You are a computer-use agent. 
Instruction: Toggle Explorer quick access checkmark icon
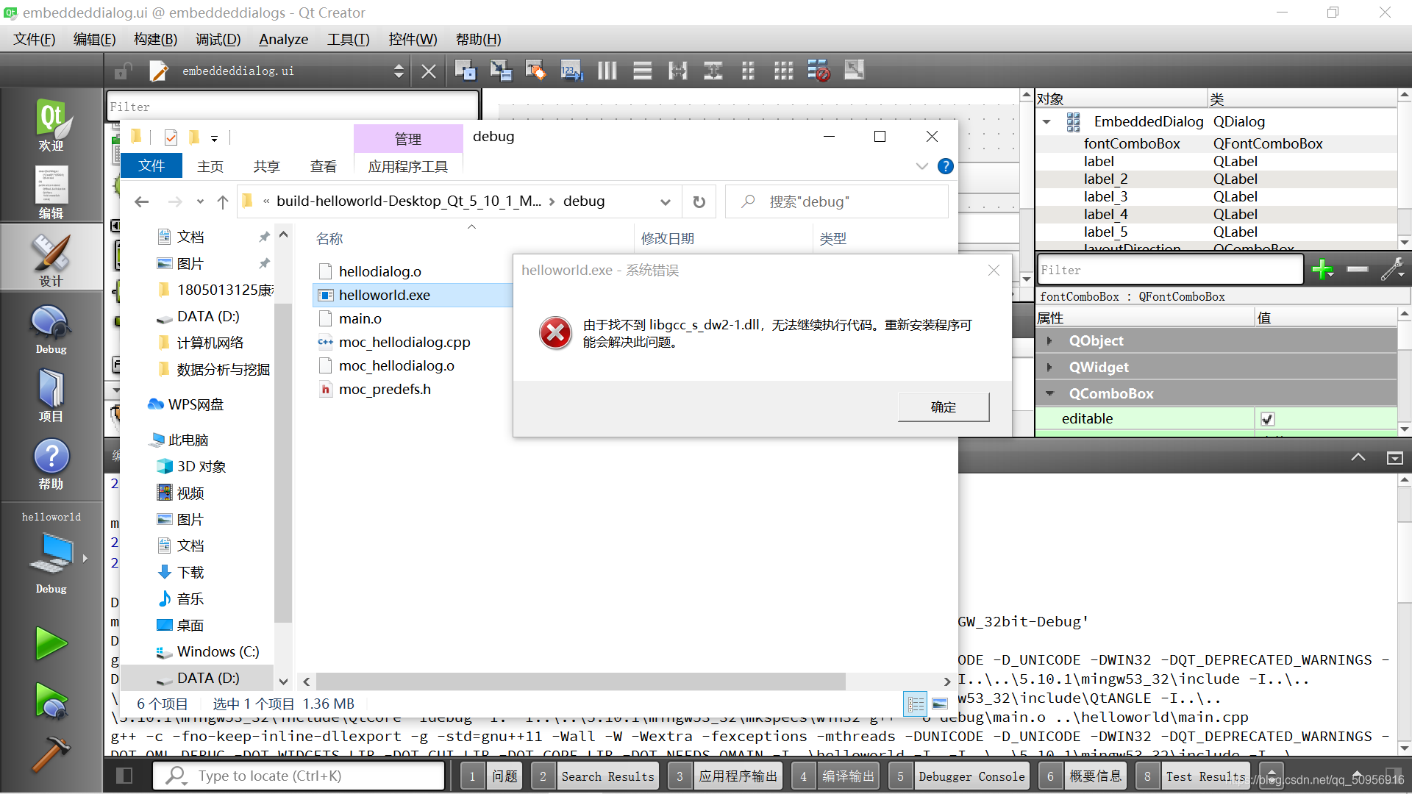click(171, 137)
